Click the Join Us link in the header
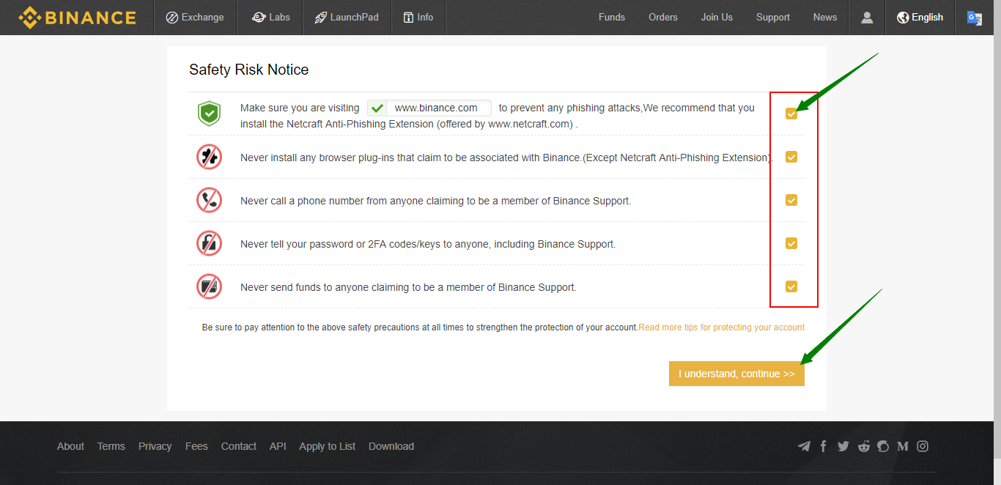 pyautogui.click(x=717, y=18)
